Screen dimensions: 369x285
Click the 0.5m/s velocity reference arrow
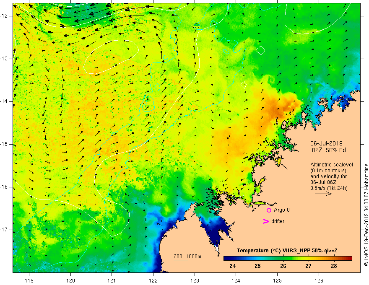click(323, 194)
